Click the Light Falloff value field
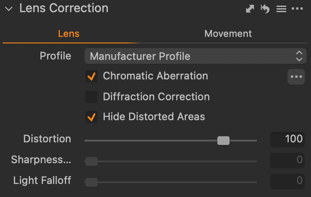This screenshot has height=197, width=311. pyautogui.click(x=287, y=181)
